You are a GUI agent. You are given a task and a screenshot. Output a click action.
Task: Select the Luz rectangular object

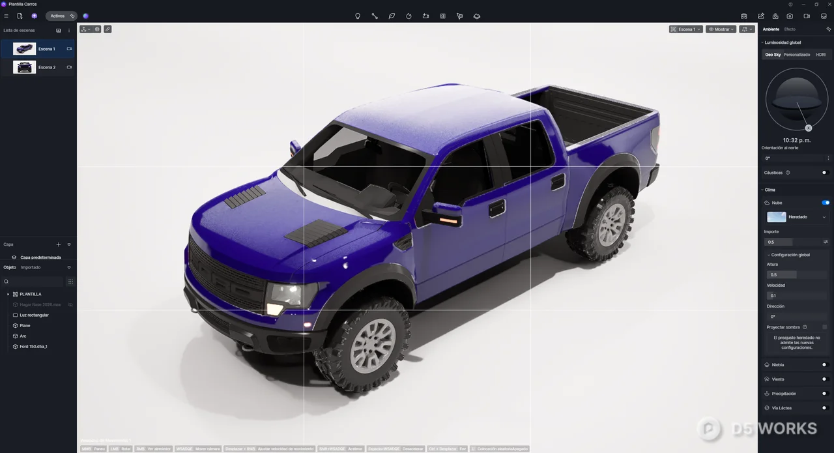coord(34,315)
